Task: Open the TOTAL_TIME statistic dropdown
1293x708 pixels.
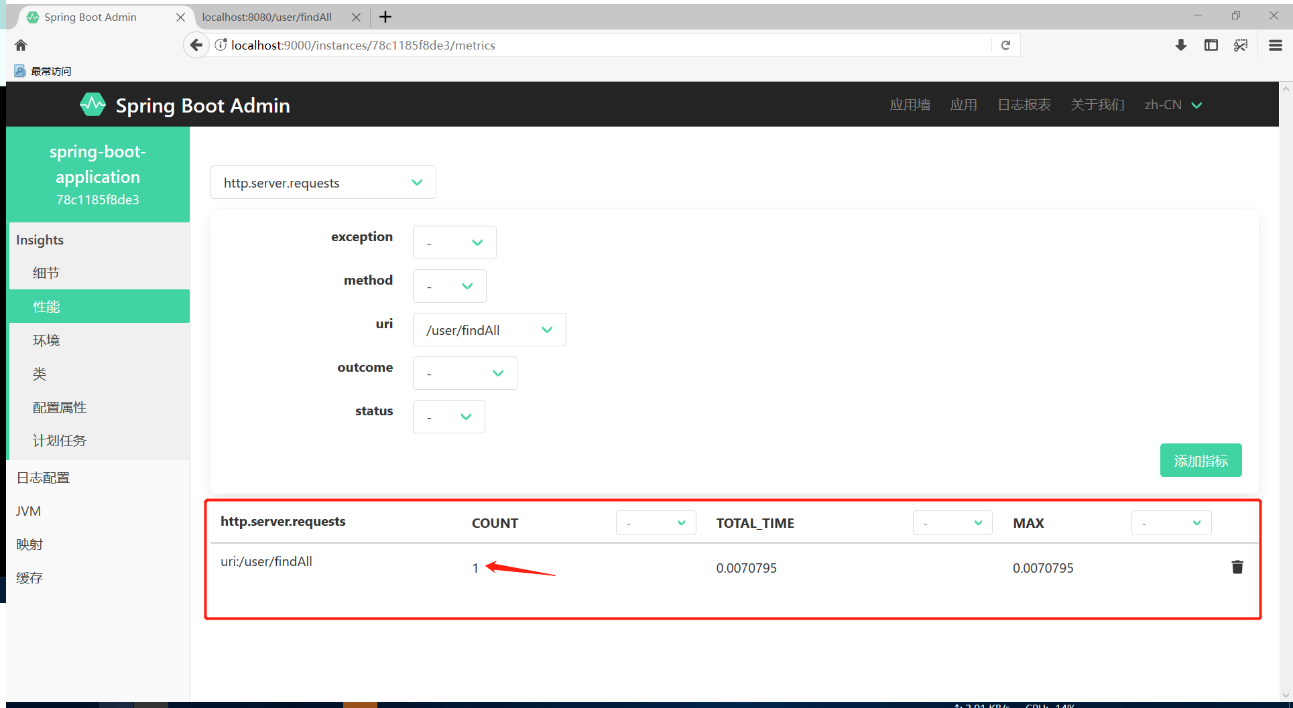Action: click(x=952, y=522)
